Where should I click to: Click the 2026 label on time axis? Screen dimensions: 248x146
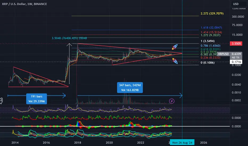point(204,143)
